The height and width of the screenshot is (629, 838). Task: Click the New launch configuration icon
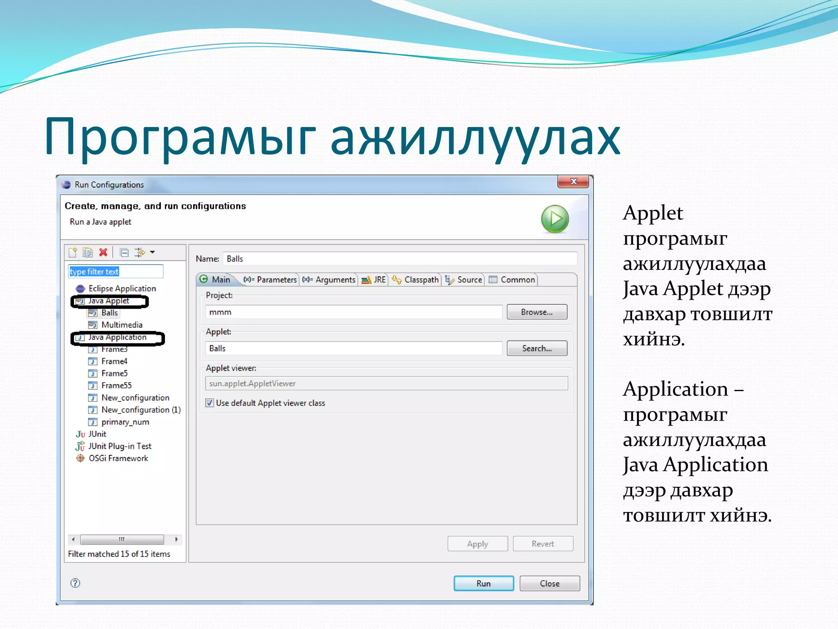coord(73,252)
